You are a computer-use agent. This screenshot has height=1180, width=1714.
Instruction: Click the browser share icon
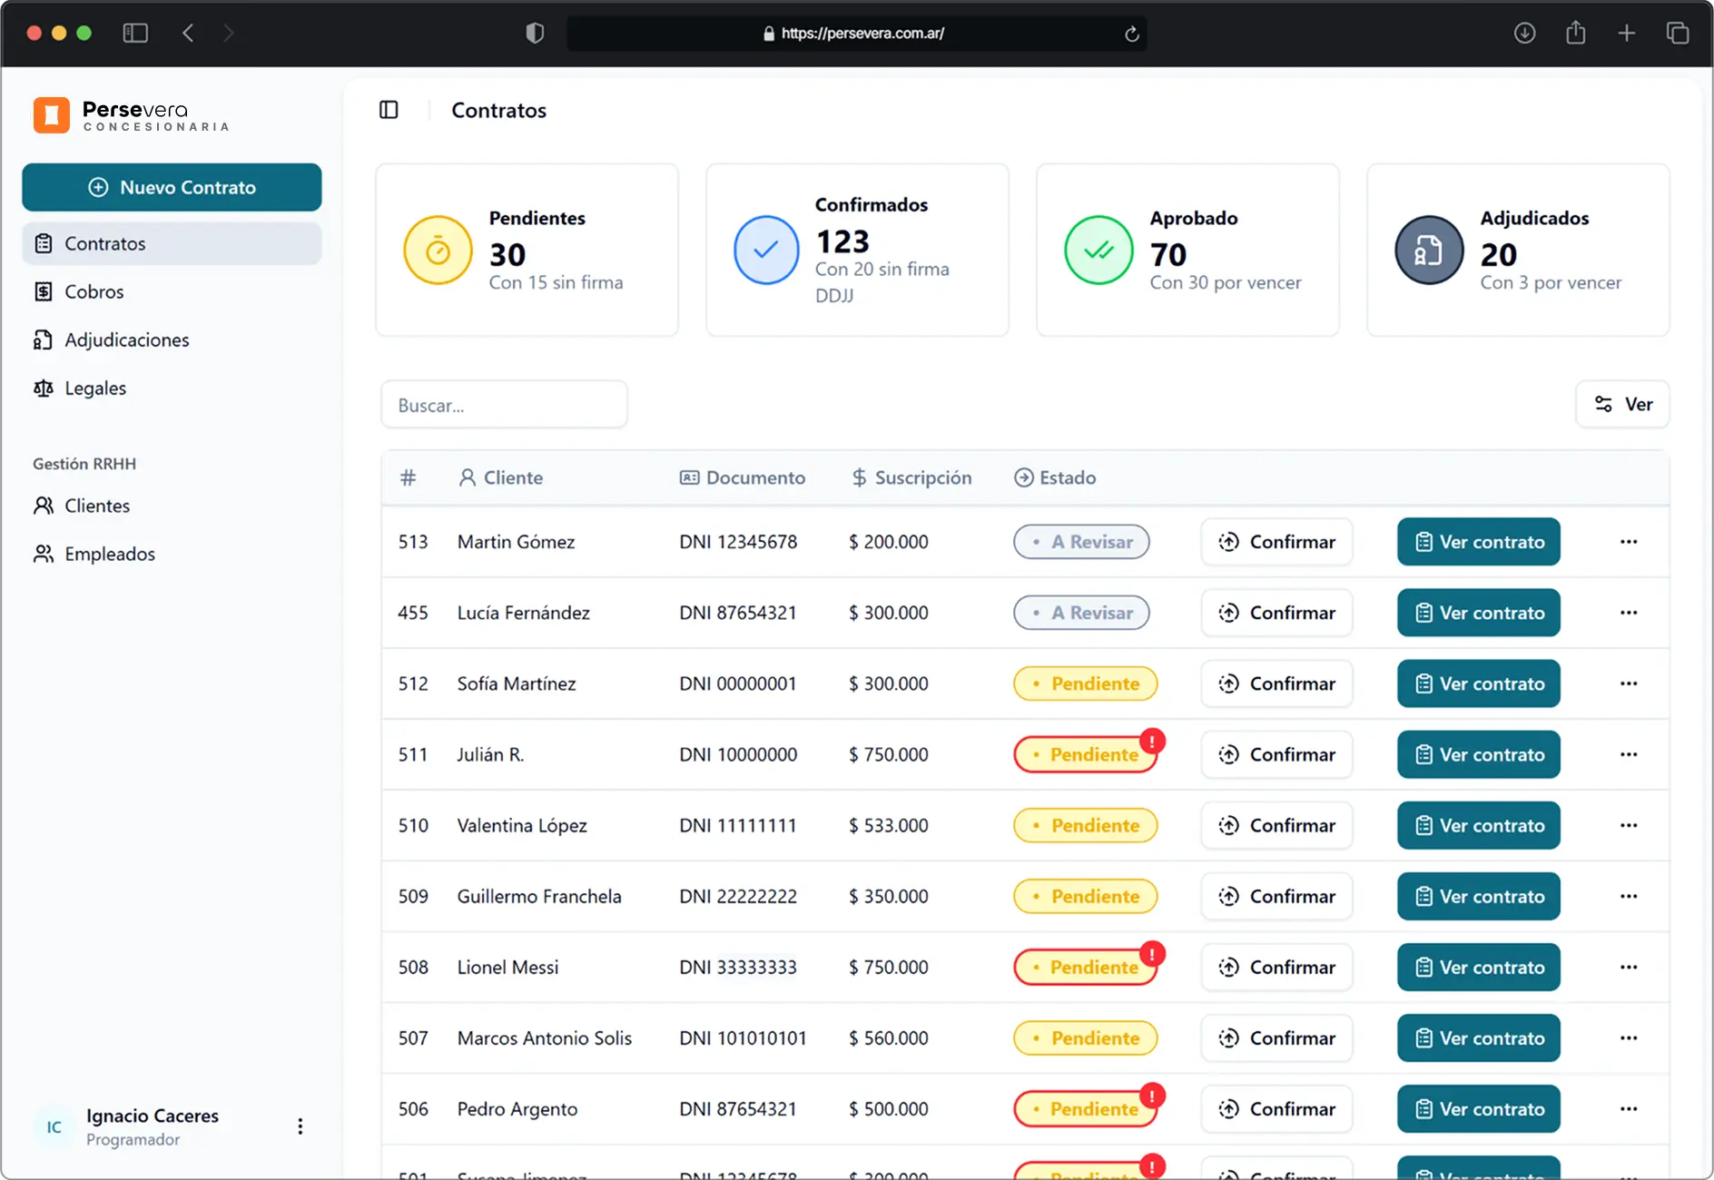coord(1575,34)
